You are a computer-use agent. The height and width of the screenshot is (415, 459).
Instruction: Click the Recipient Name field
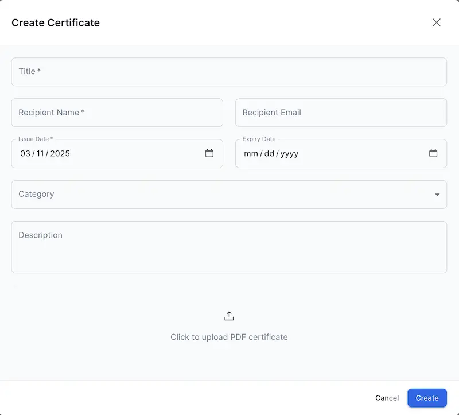117,113
